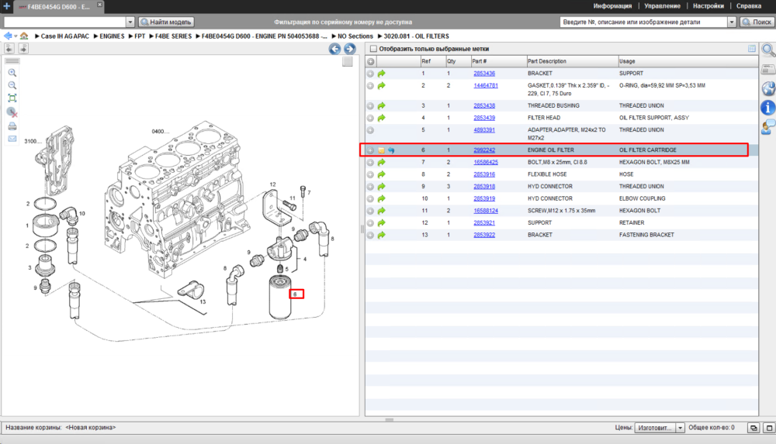This screenshot has width=776, height=444.
Task: Check 'Отобразить только выбранные метки'
Action: coord(374,49)
